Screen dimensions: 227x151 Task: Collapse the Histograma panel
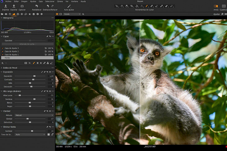pos(2,18)
